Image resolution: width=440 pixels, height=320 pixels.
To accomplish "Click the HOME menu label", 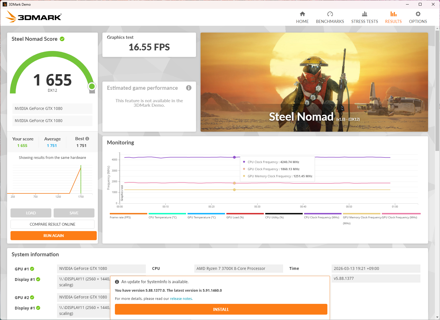I will (302, 22).
